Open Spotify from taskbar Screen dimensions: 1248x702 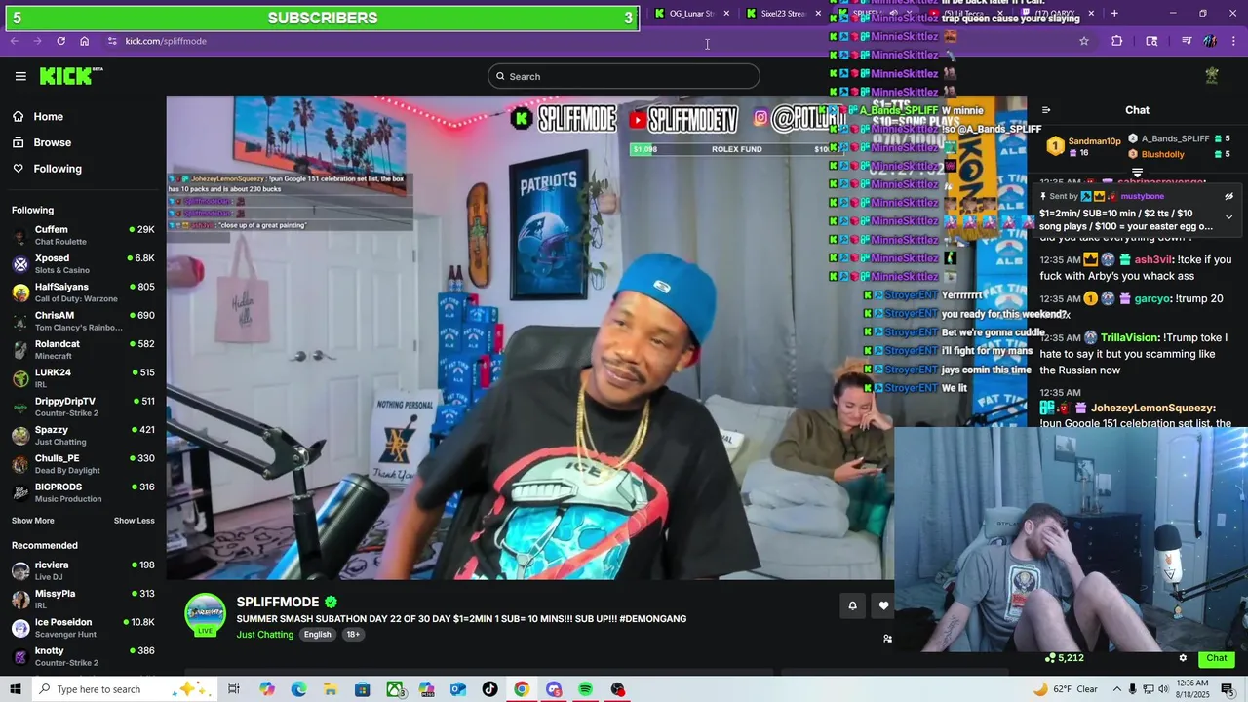585,689
